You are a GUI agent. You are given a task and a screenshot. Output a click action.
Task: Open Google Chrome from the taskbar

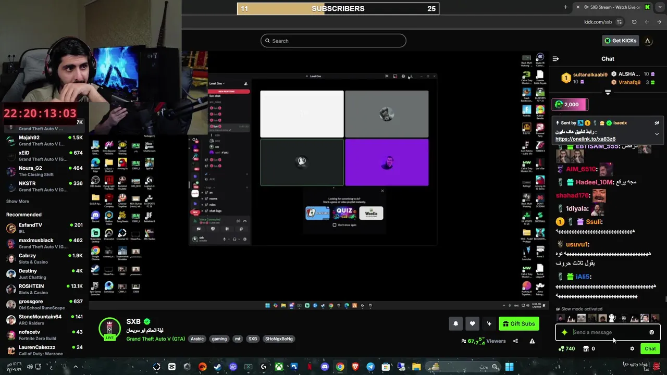(340, 367)
